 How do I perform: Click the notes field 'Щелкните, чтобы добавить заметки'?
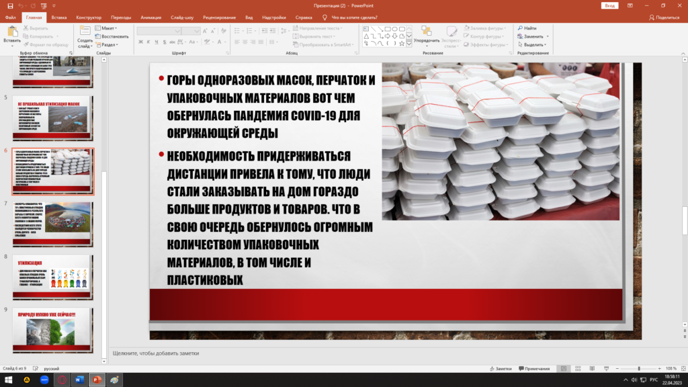[x=156, y=353]
